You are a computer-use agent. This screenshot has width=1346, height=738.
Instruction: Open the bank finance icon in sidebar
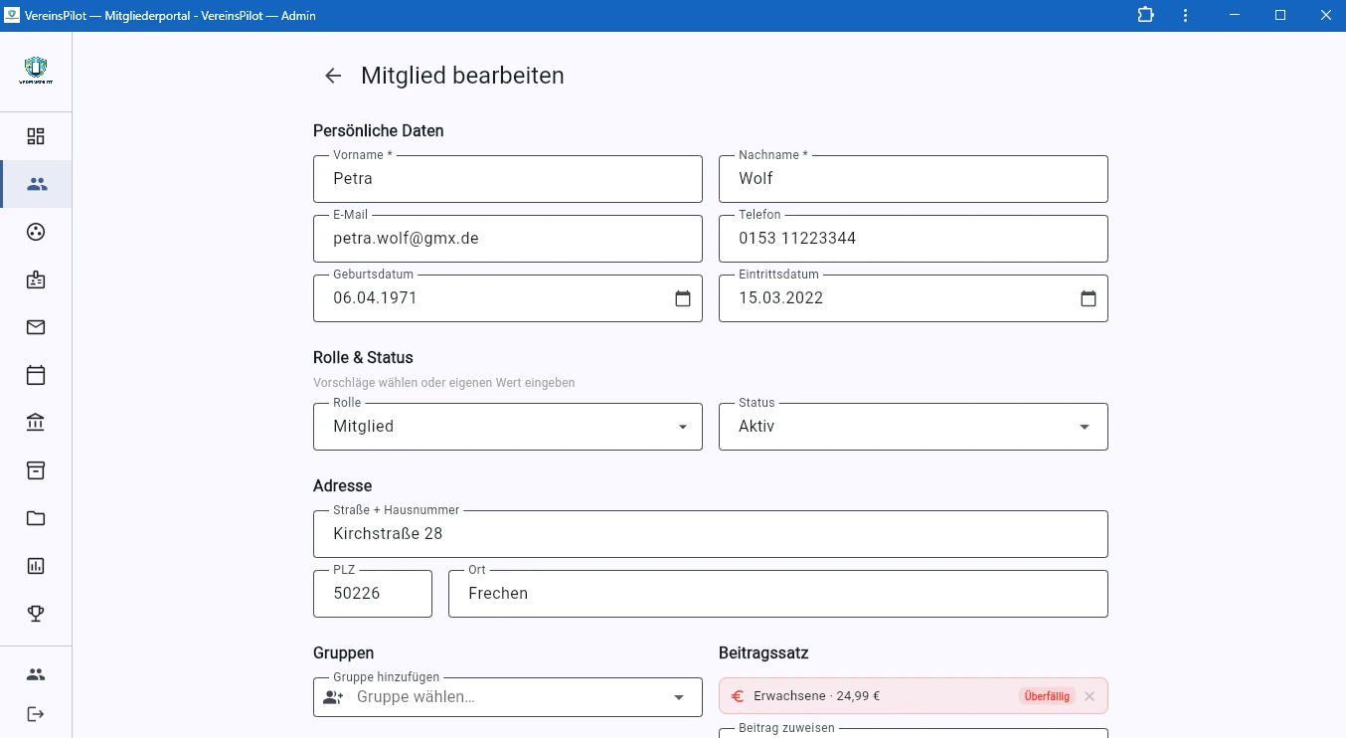36,423
